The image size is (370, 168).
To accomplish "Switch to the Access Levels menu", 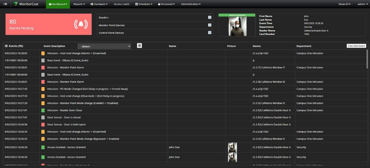I will point(121,4).
